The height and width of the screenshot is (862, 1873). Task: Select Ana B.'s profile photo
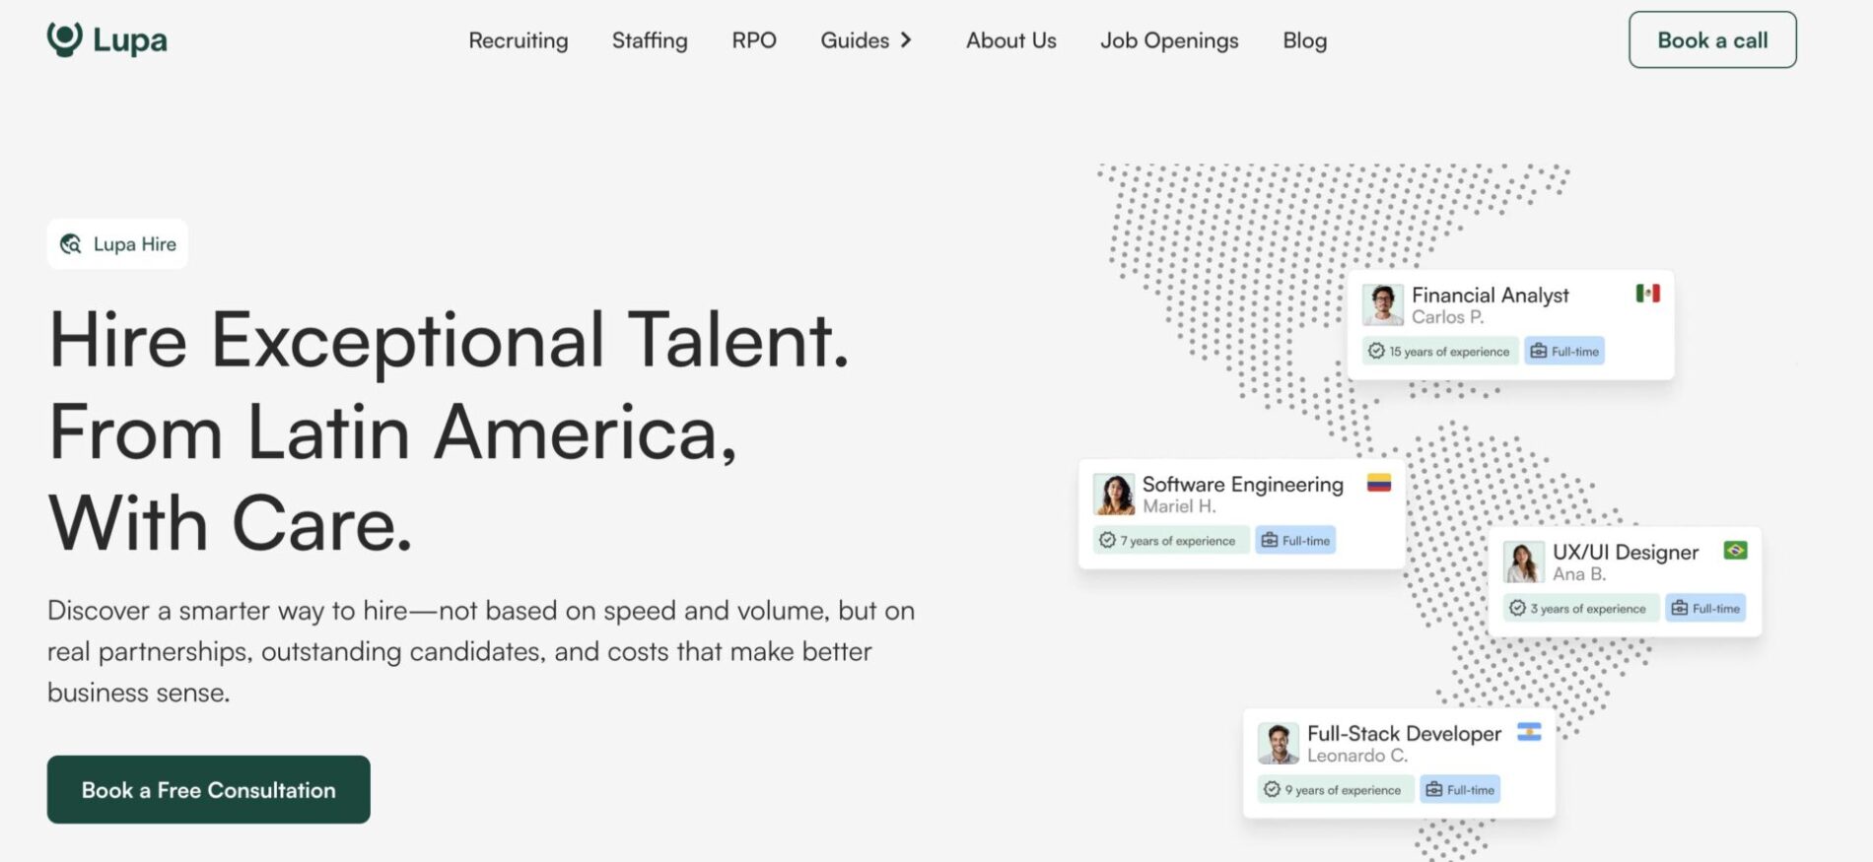(x=1523, y=563)
